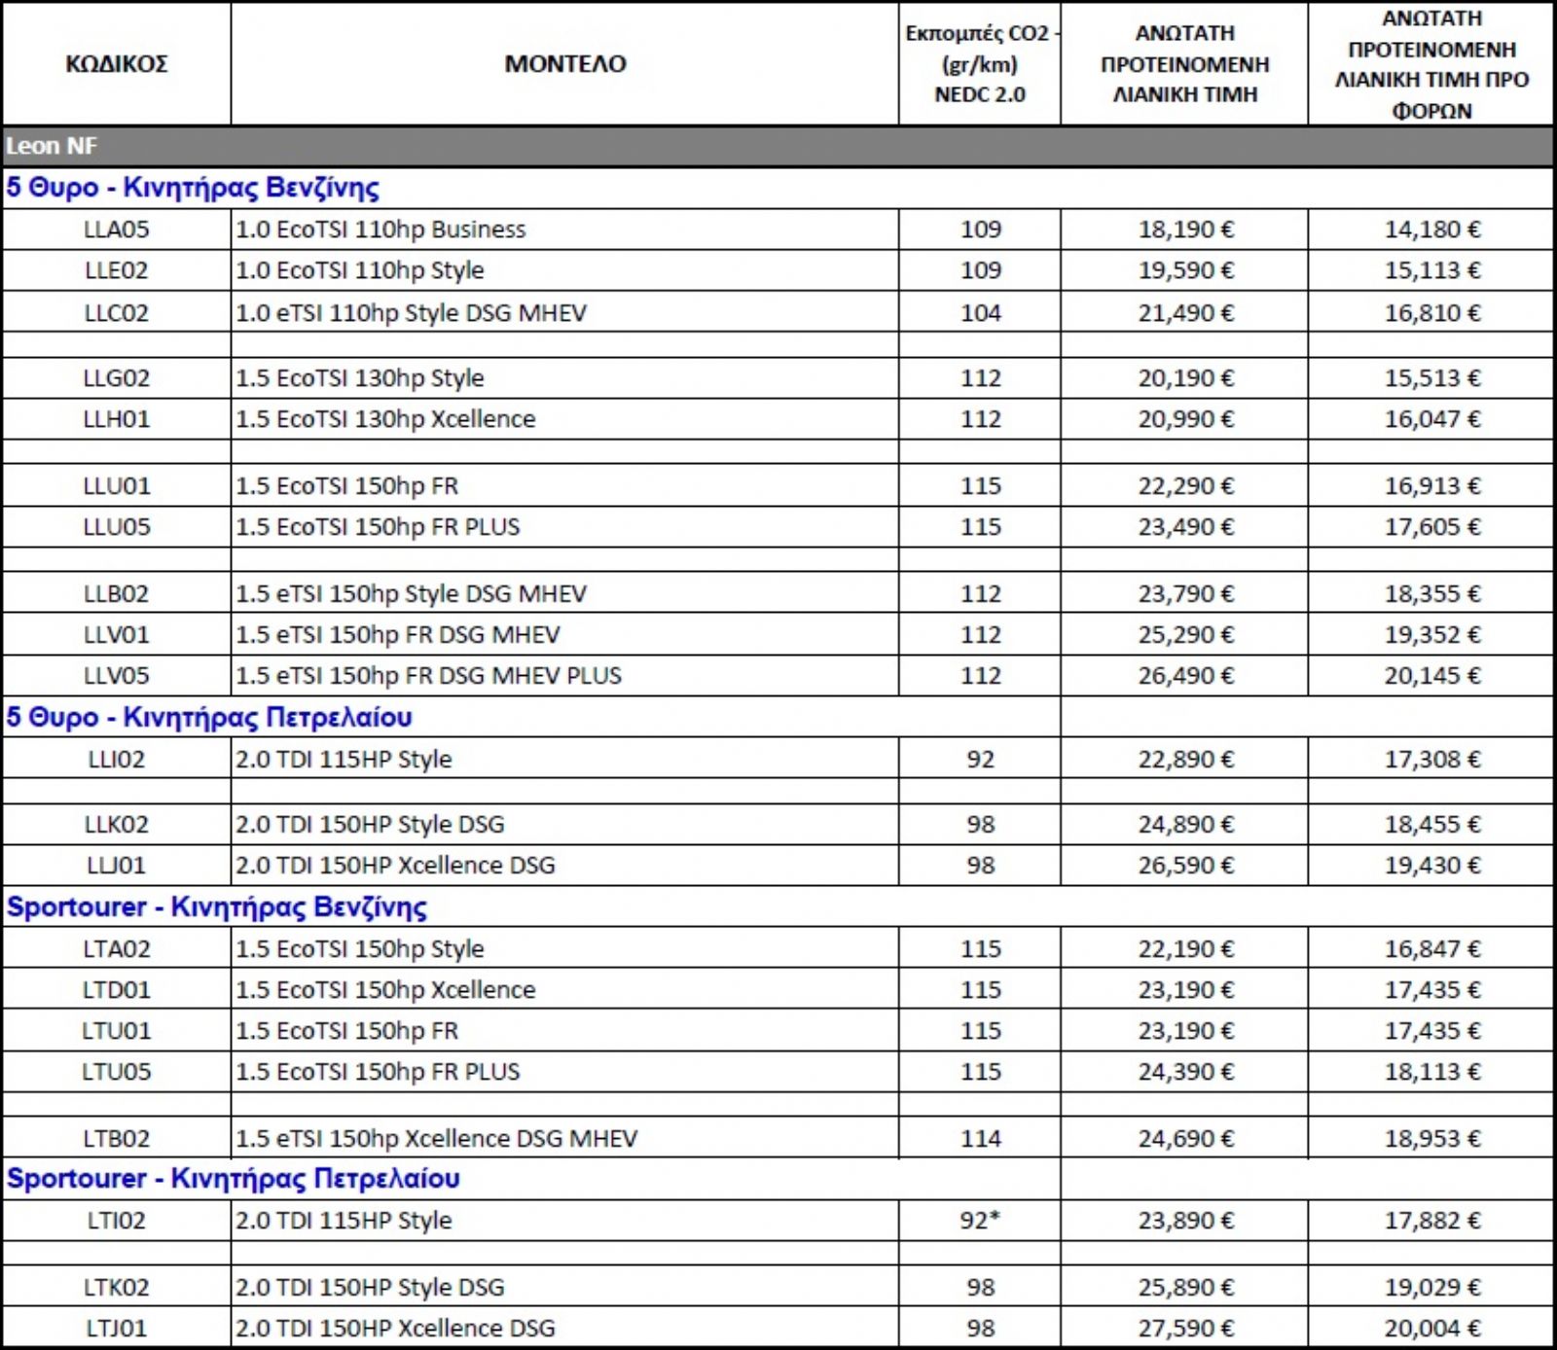Select code cell LLK02

[x=116, y=825]
